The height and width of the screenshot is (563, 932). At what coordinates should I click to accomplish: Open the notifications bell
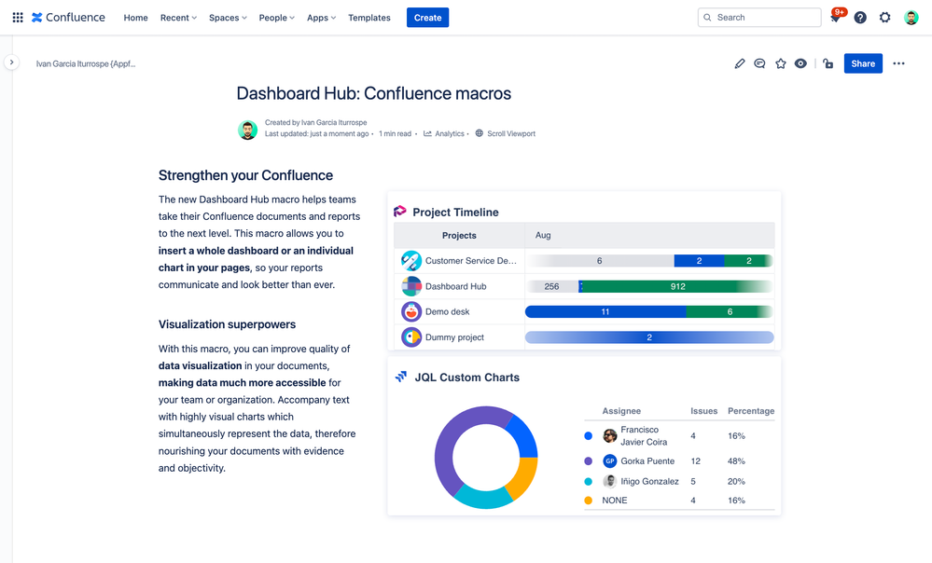(x=834, y=17)
